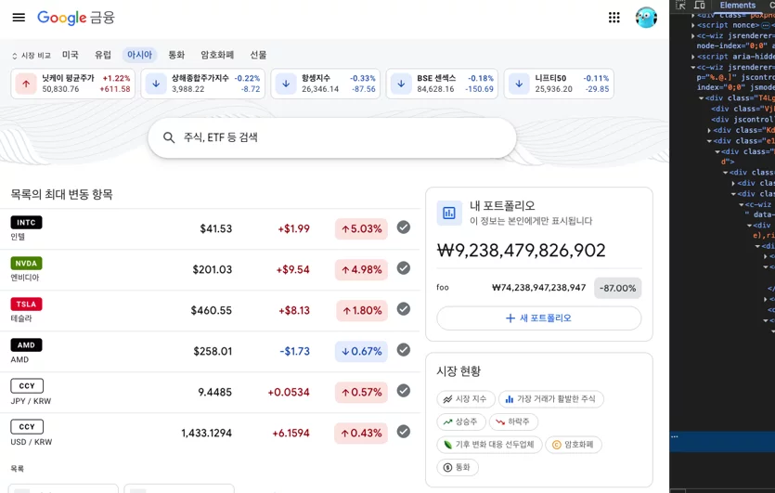Click the search magnifier icon
The width and height of the screenshot is (775, 493).
pos(169,138)
